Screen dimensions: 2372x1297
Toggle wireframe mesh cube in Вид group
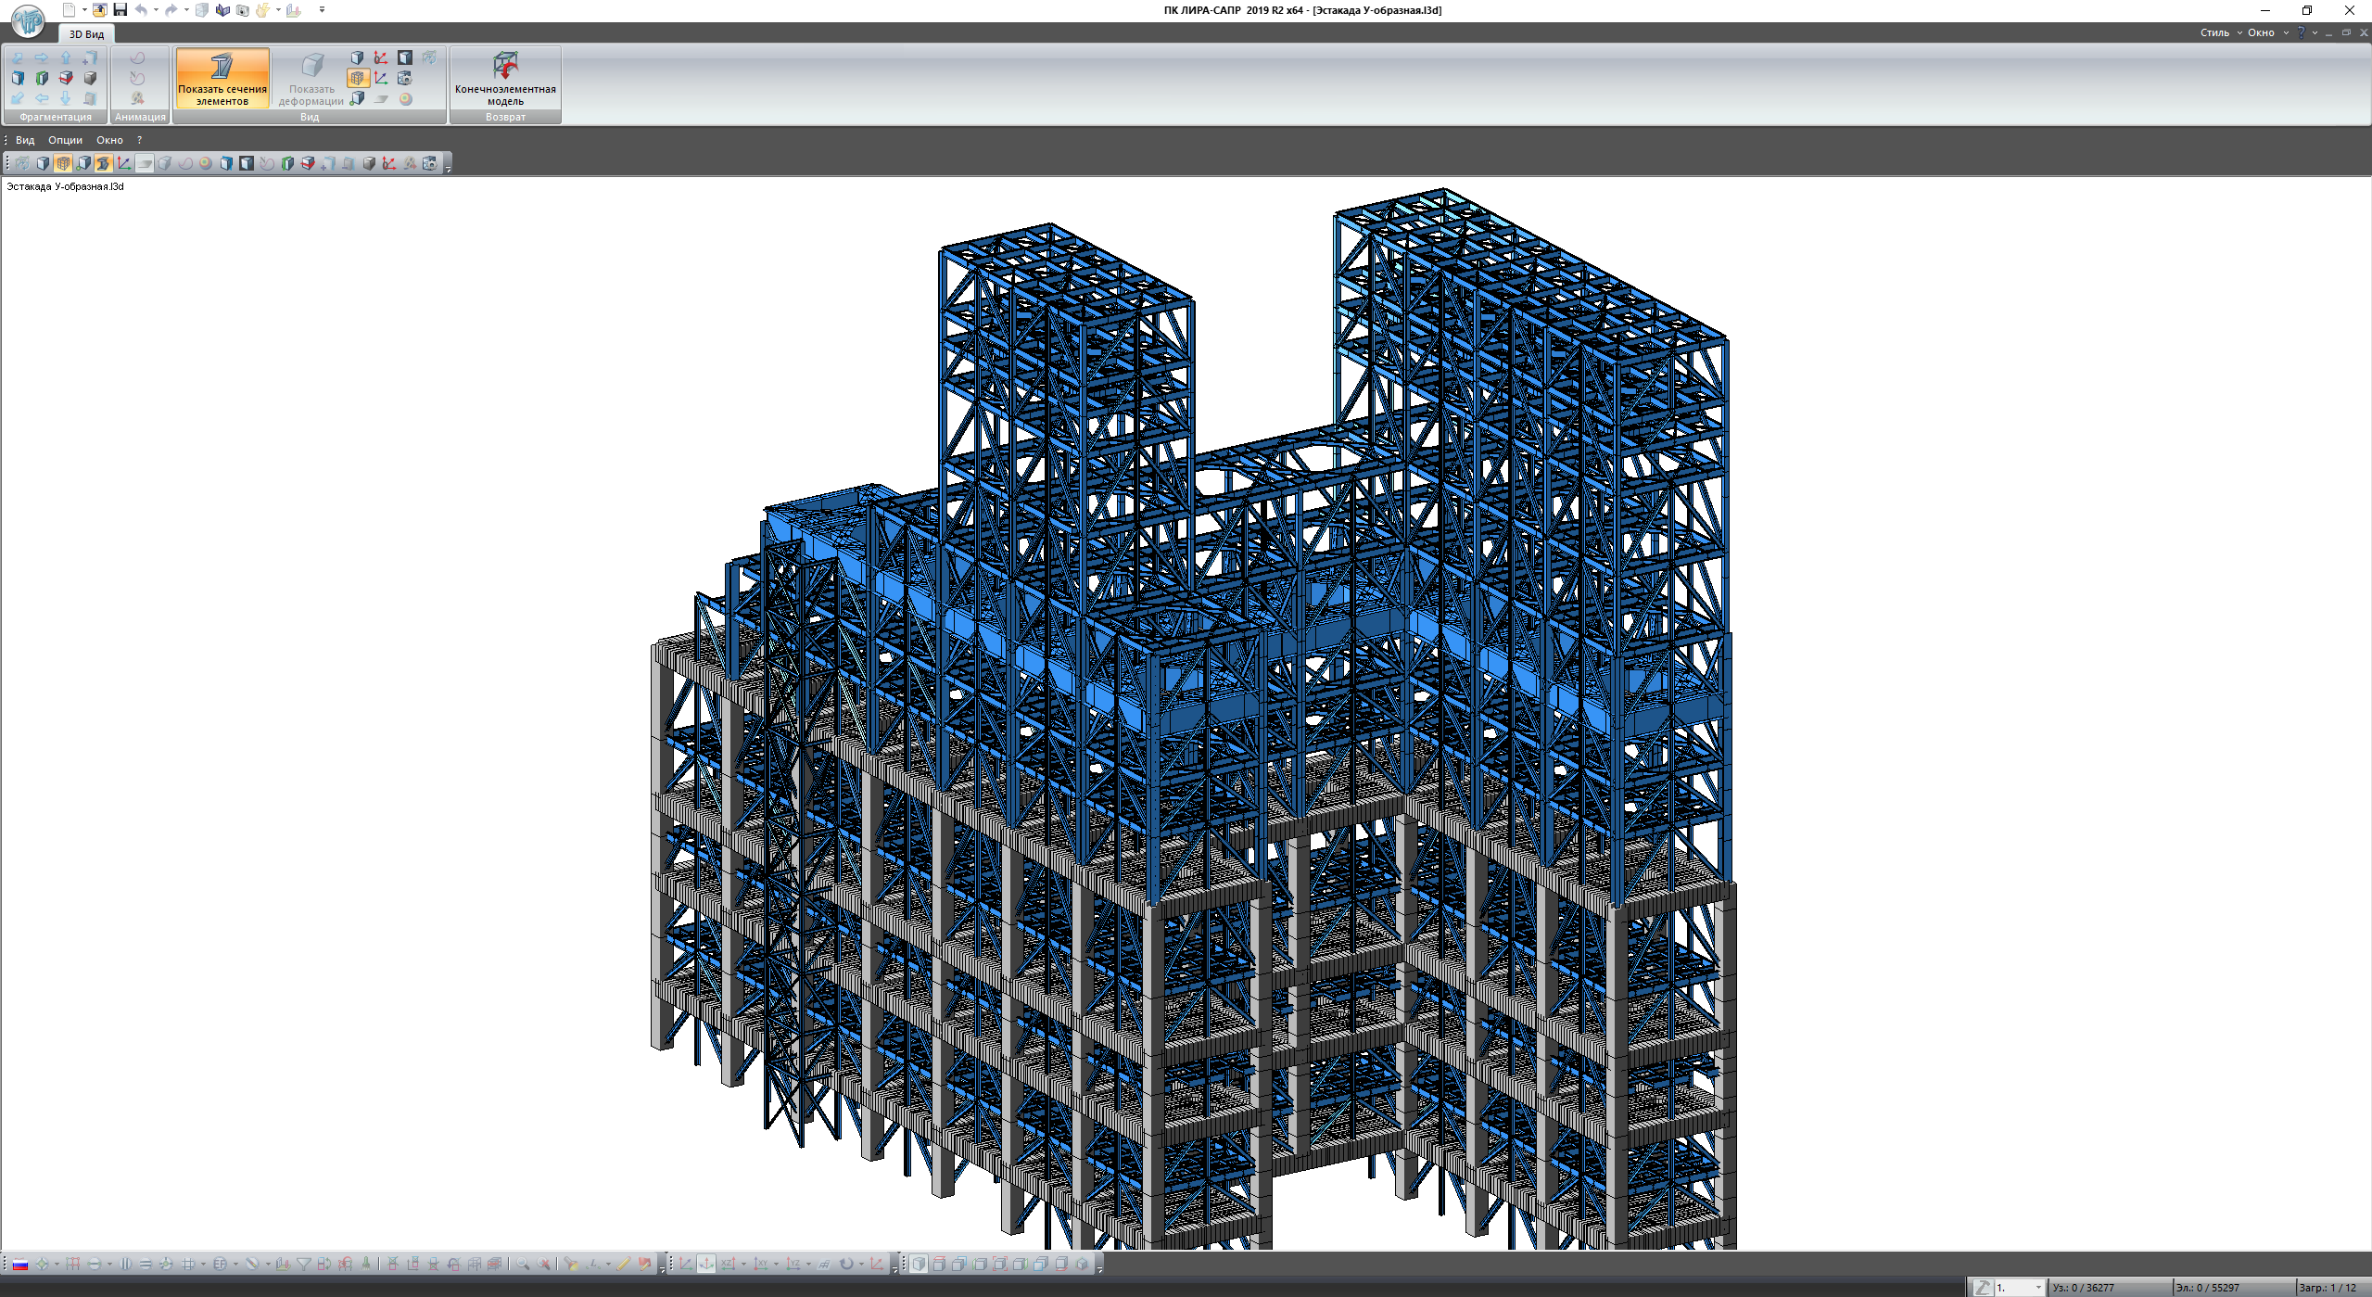click(358, 78)
